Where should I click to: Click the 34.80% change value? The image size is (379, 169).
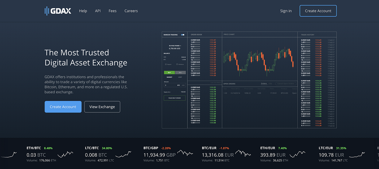tap(107, 148)
